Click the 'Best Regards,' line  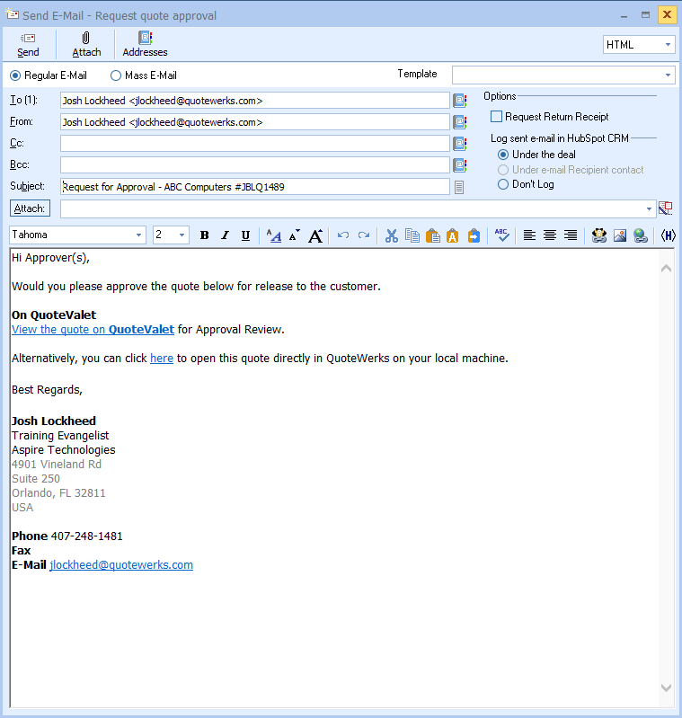click(47, 390)
